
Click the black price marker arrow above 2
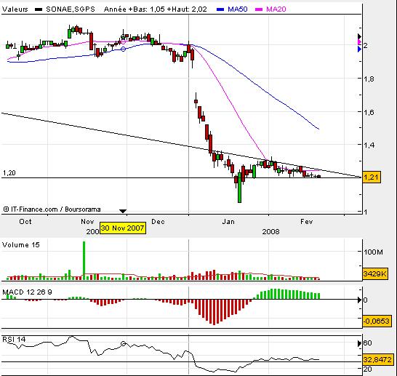[359, 36]
